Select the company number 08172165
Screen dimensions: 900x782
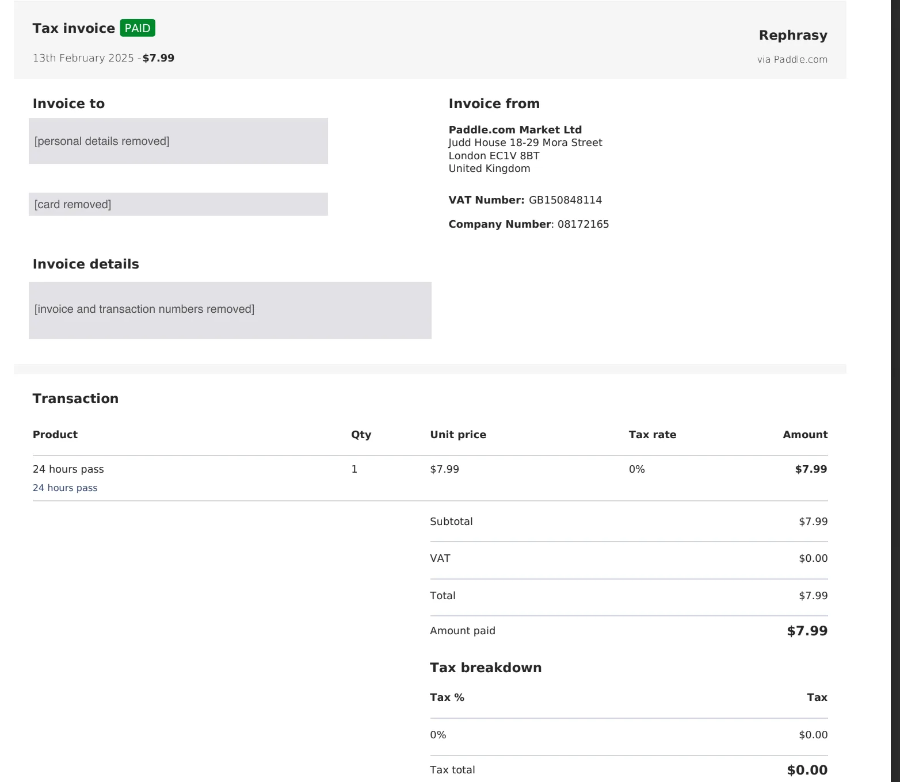coord(583,224)
